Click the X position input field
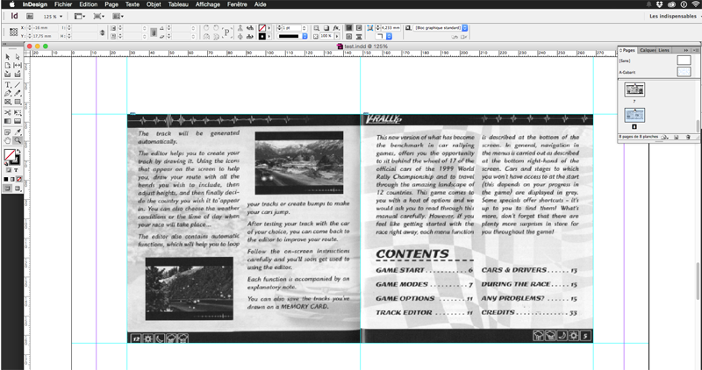The height and width of the screenshot is (370, 702). pyautogui.click(x=47, y=28)
